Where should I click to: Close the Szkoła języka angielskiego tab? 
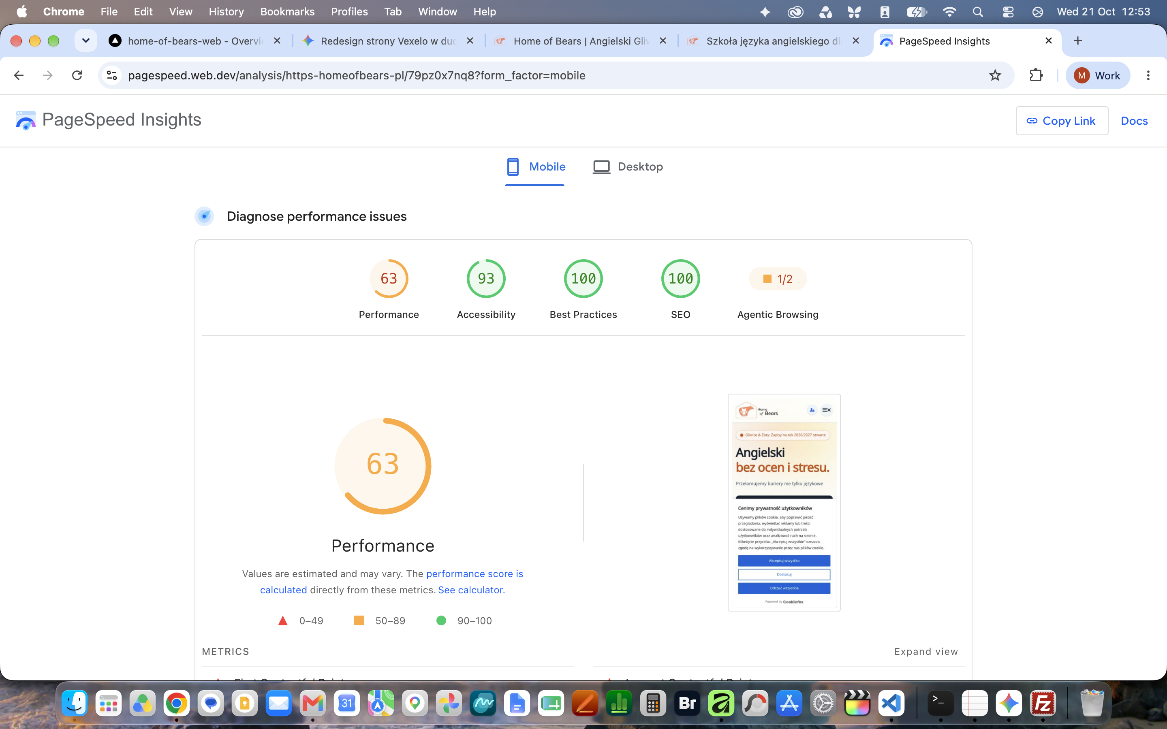pos(856,40)
